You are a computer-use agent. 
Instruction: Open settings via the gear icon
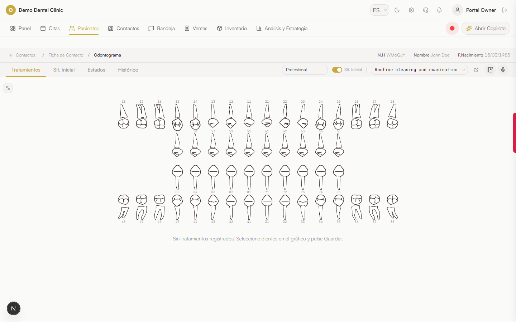411,10
